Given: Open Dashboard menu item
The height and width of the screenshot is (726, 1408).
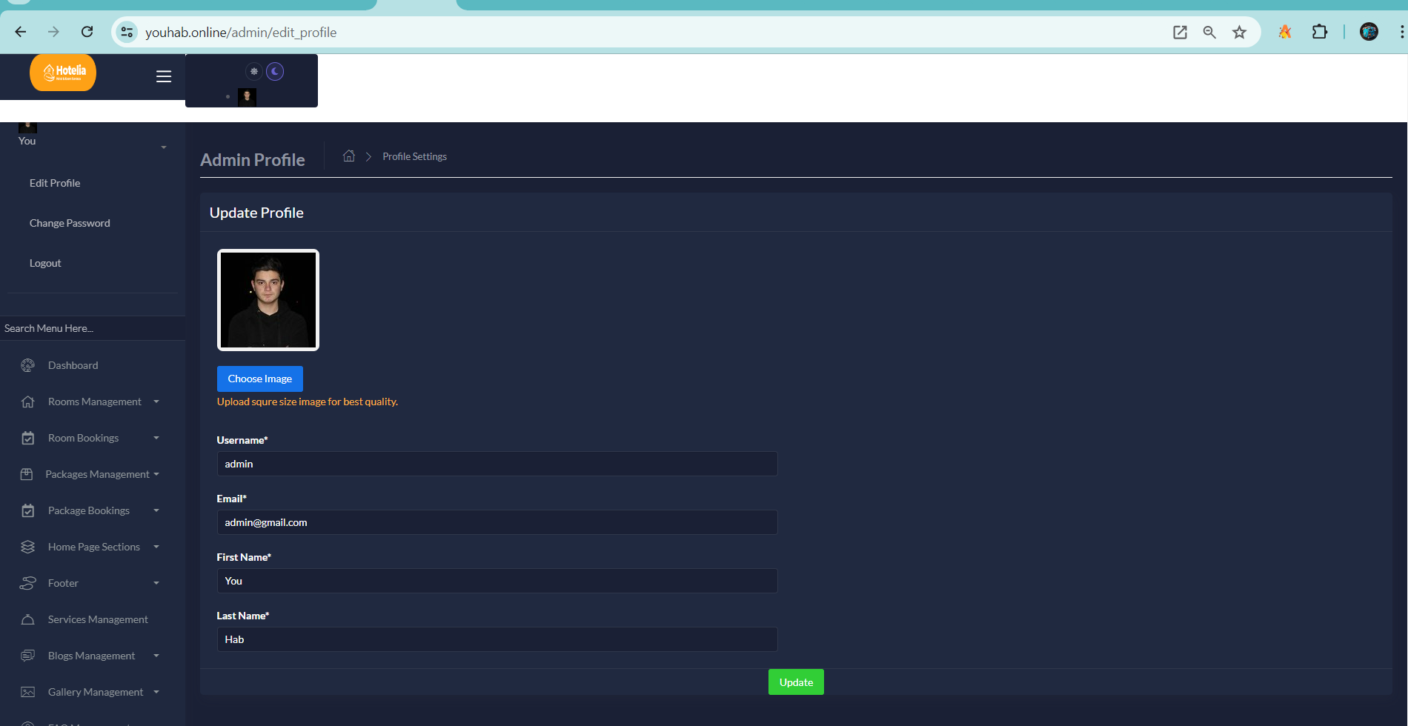Looking at the screenshot, I should (x=73, y=365).
